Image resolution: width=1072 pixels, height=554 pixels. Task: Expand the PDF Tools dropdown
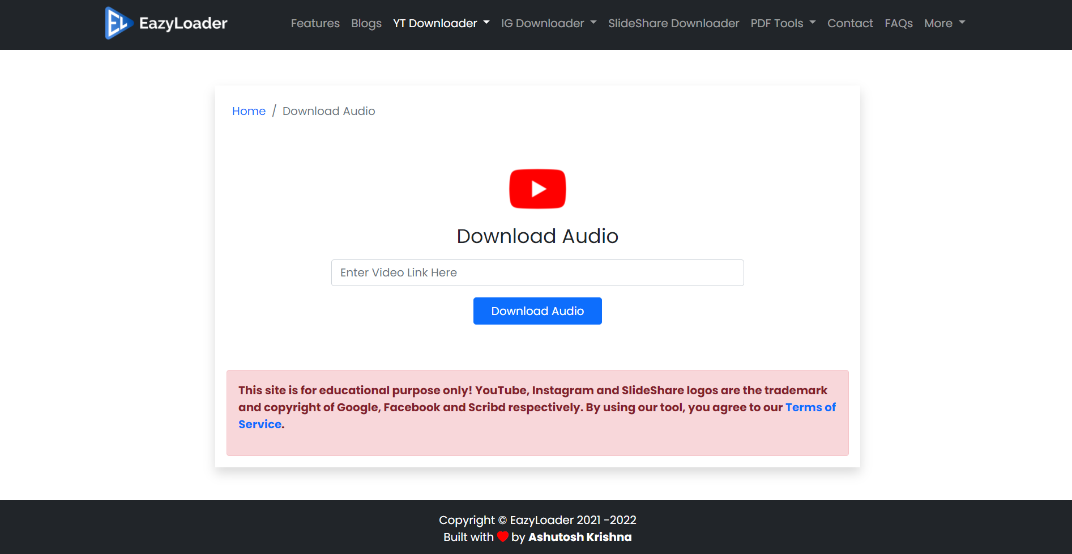click(x=783, y=23)
